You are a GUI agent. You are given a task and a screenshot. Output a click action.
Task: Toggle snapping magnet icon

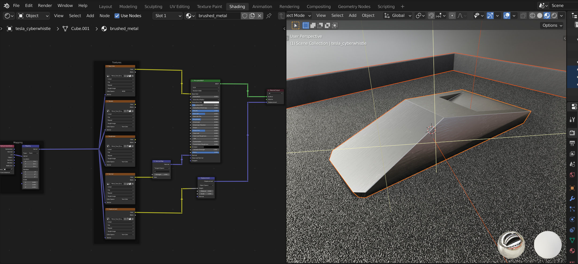click(x=431, y=16)
